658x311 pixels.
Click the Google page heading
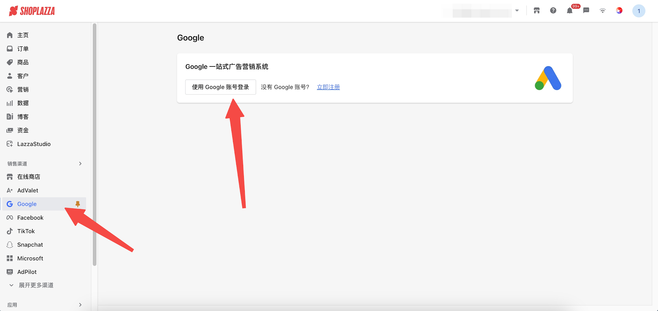[191, 38]
